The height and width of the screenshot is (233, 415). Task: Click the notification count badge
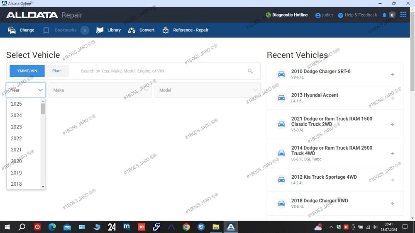[392, 15]
